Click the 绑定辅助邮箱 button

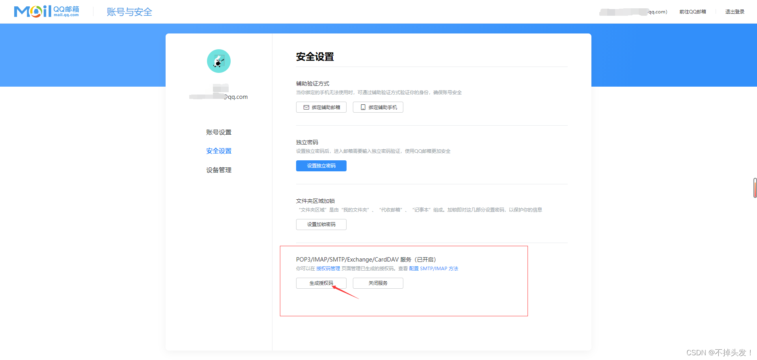(321, 107)
